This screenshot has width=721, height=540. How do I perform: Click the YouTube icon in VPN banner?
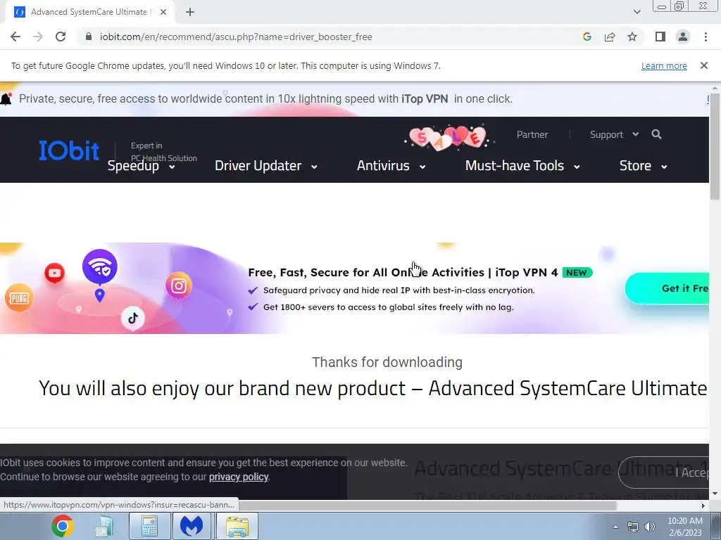pos(54,274)
